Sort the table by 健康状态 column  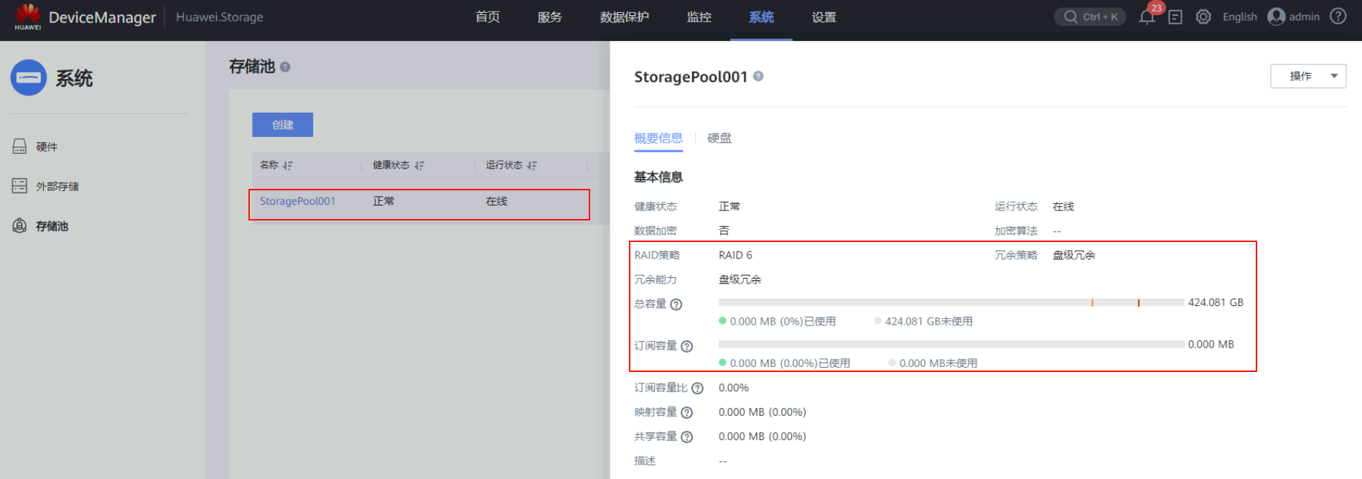(x=419, y=166)
